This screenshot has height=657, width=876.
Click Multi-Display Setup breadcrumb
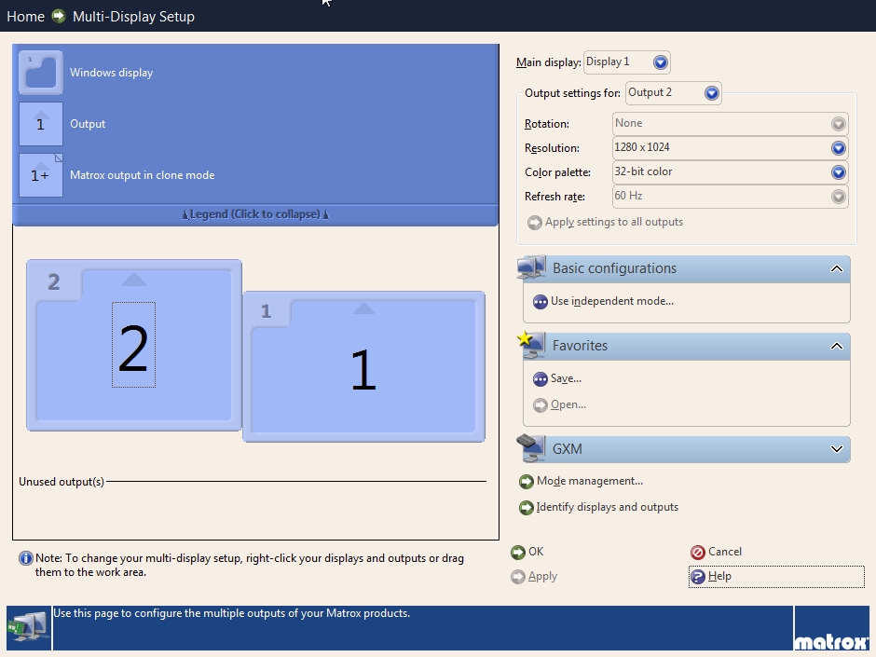[x=133, y=16]
